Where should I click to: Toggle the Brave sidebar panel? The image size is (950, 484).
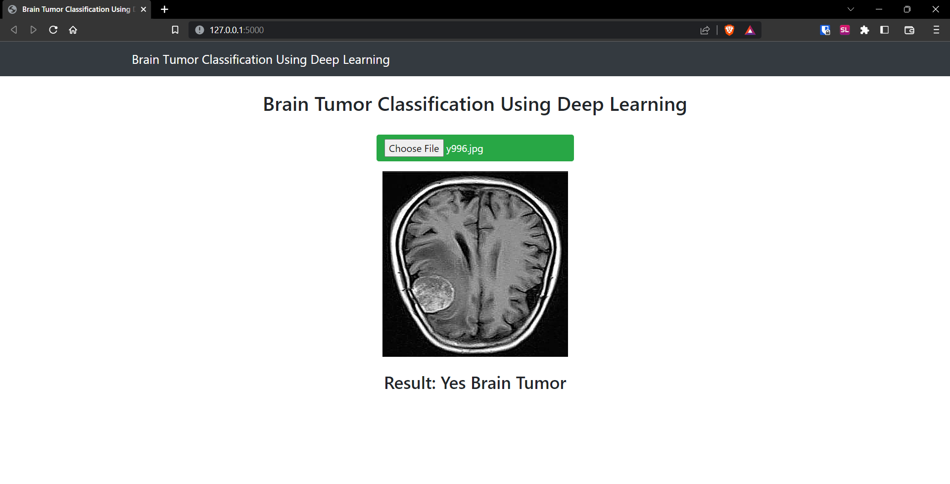[x=885, y=30]
